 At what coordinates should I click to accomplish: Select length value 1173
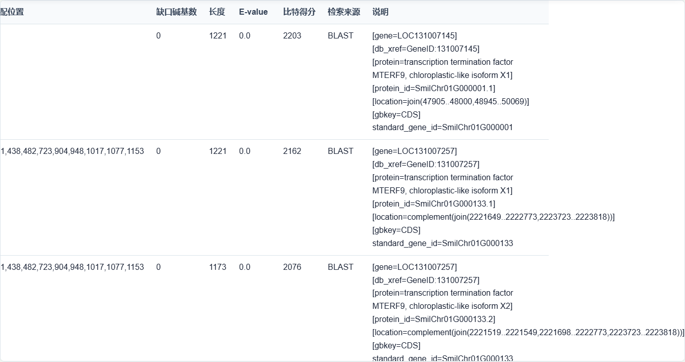[x=218, y=267]
